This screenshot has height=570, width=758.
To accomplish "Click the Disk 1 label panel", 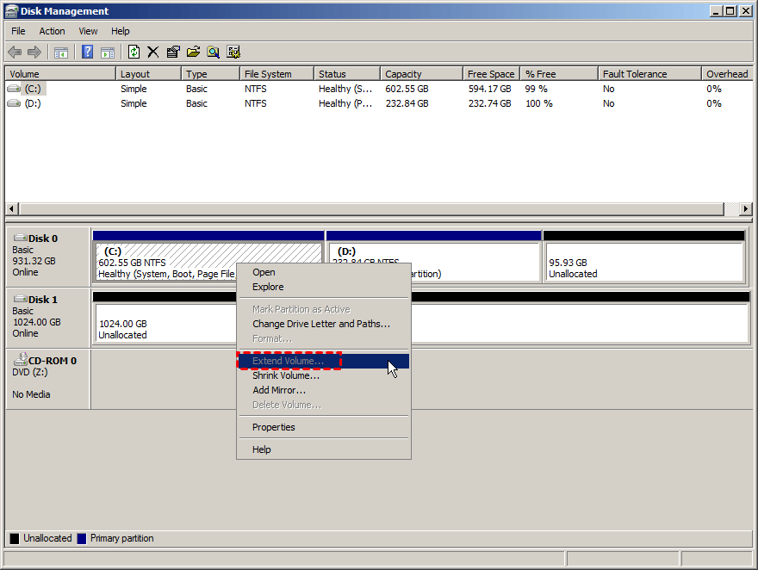I will click(x=47, y=316).
